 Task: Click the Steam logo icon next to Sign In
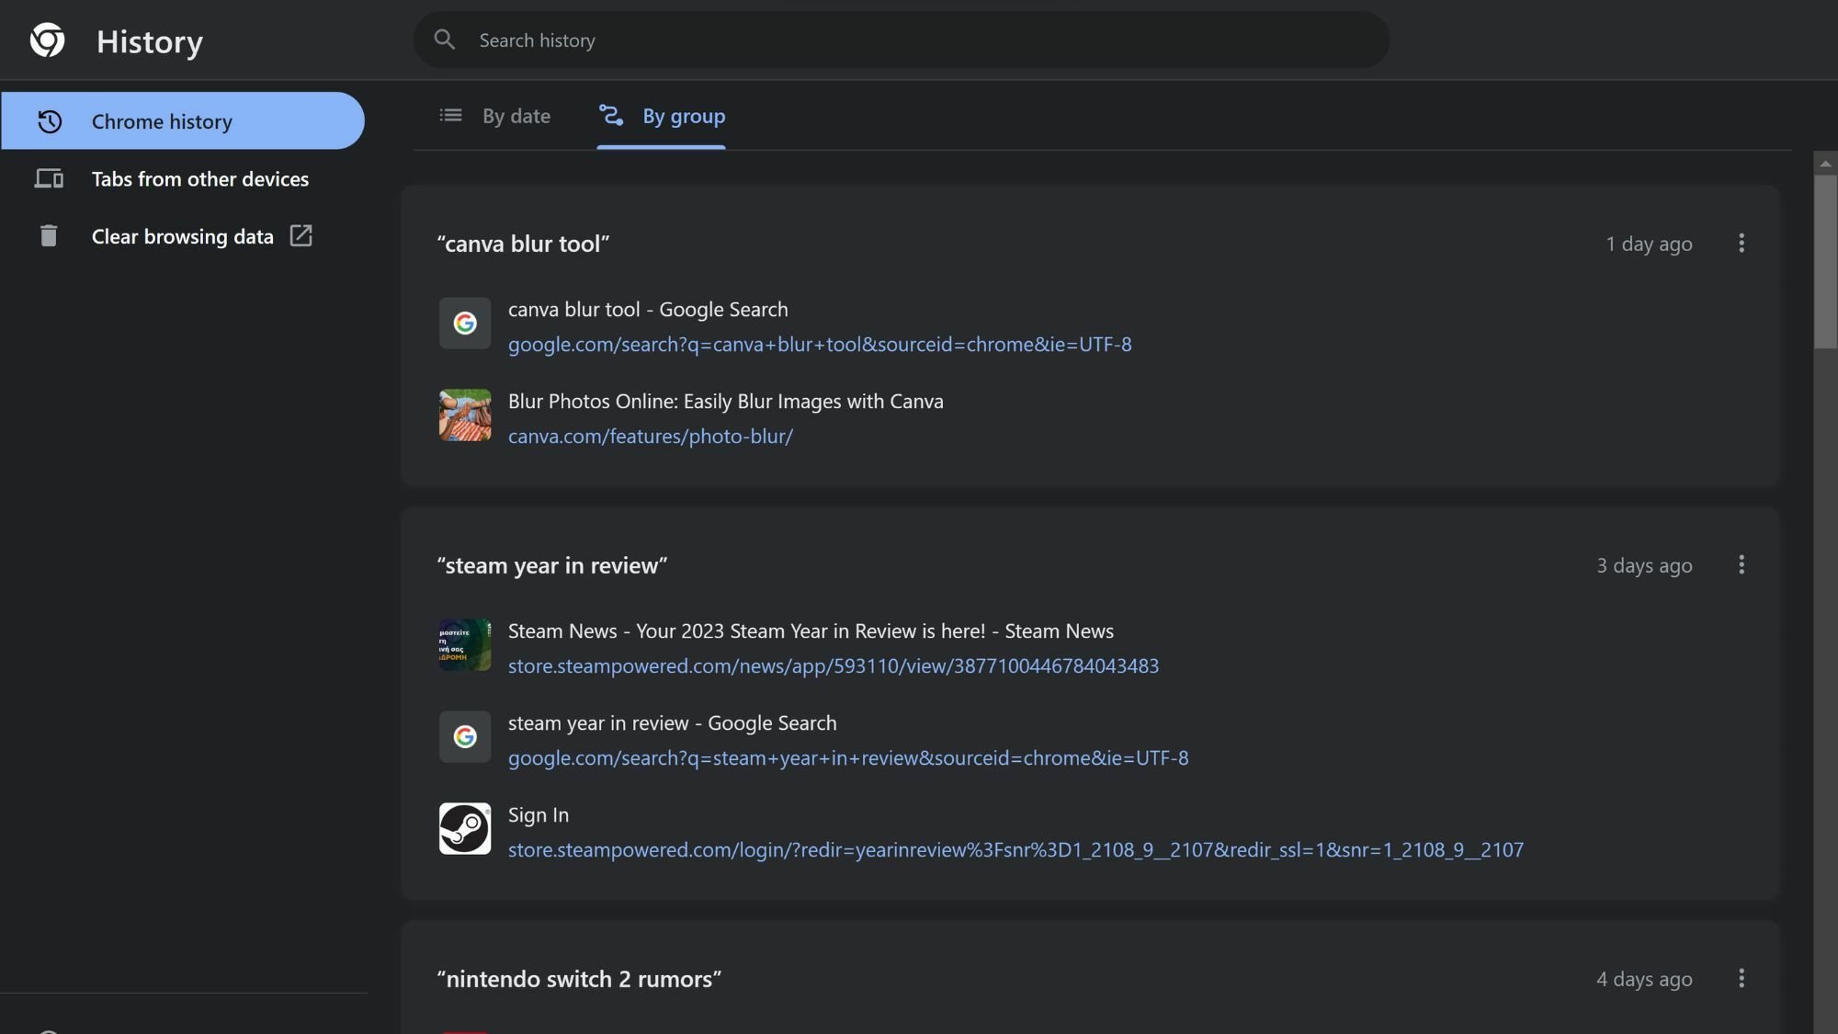click(x=464, y=828)
